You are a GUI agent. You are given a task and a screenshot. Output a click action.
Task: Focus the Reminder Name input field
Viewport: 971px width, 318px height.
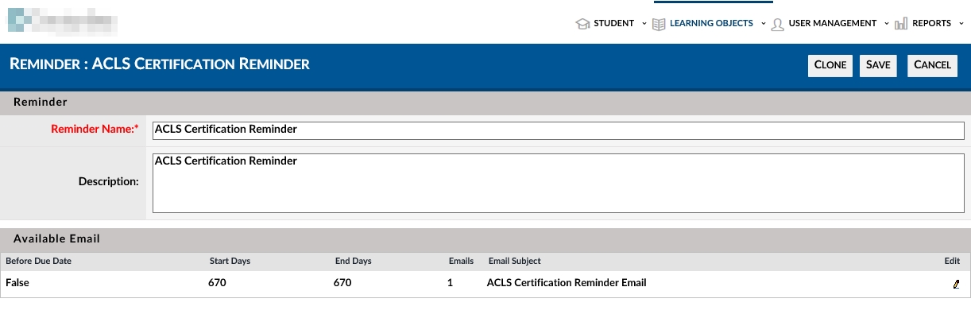pos(558,130)
